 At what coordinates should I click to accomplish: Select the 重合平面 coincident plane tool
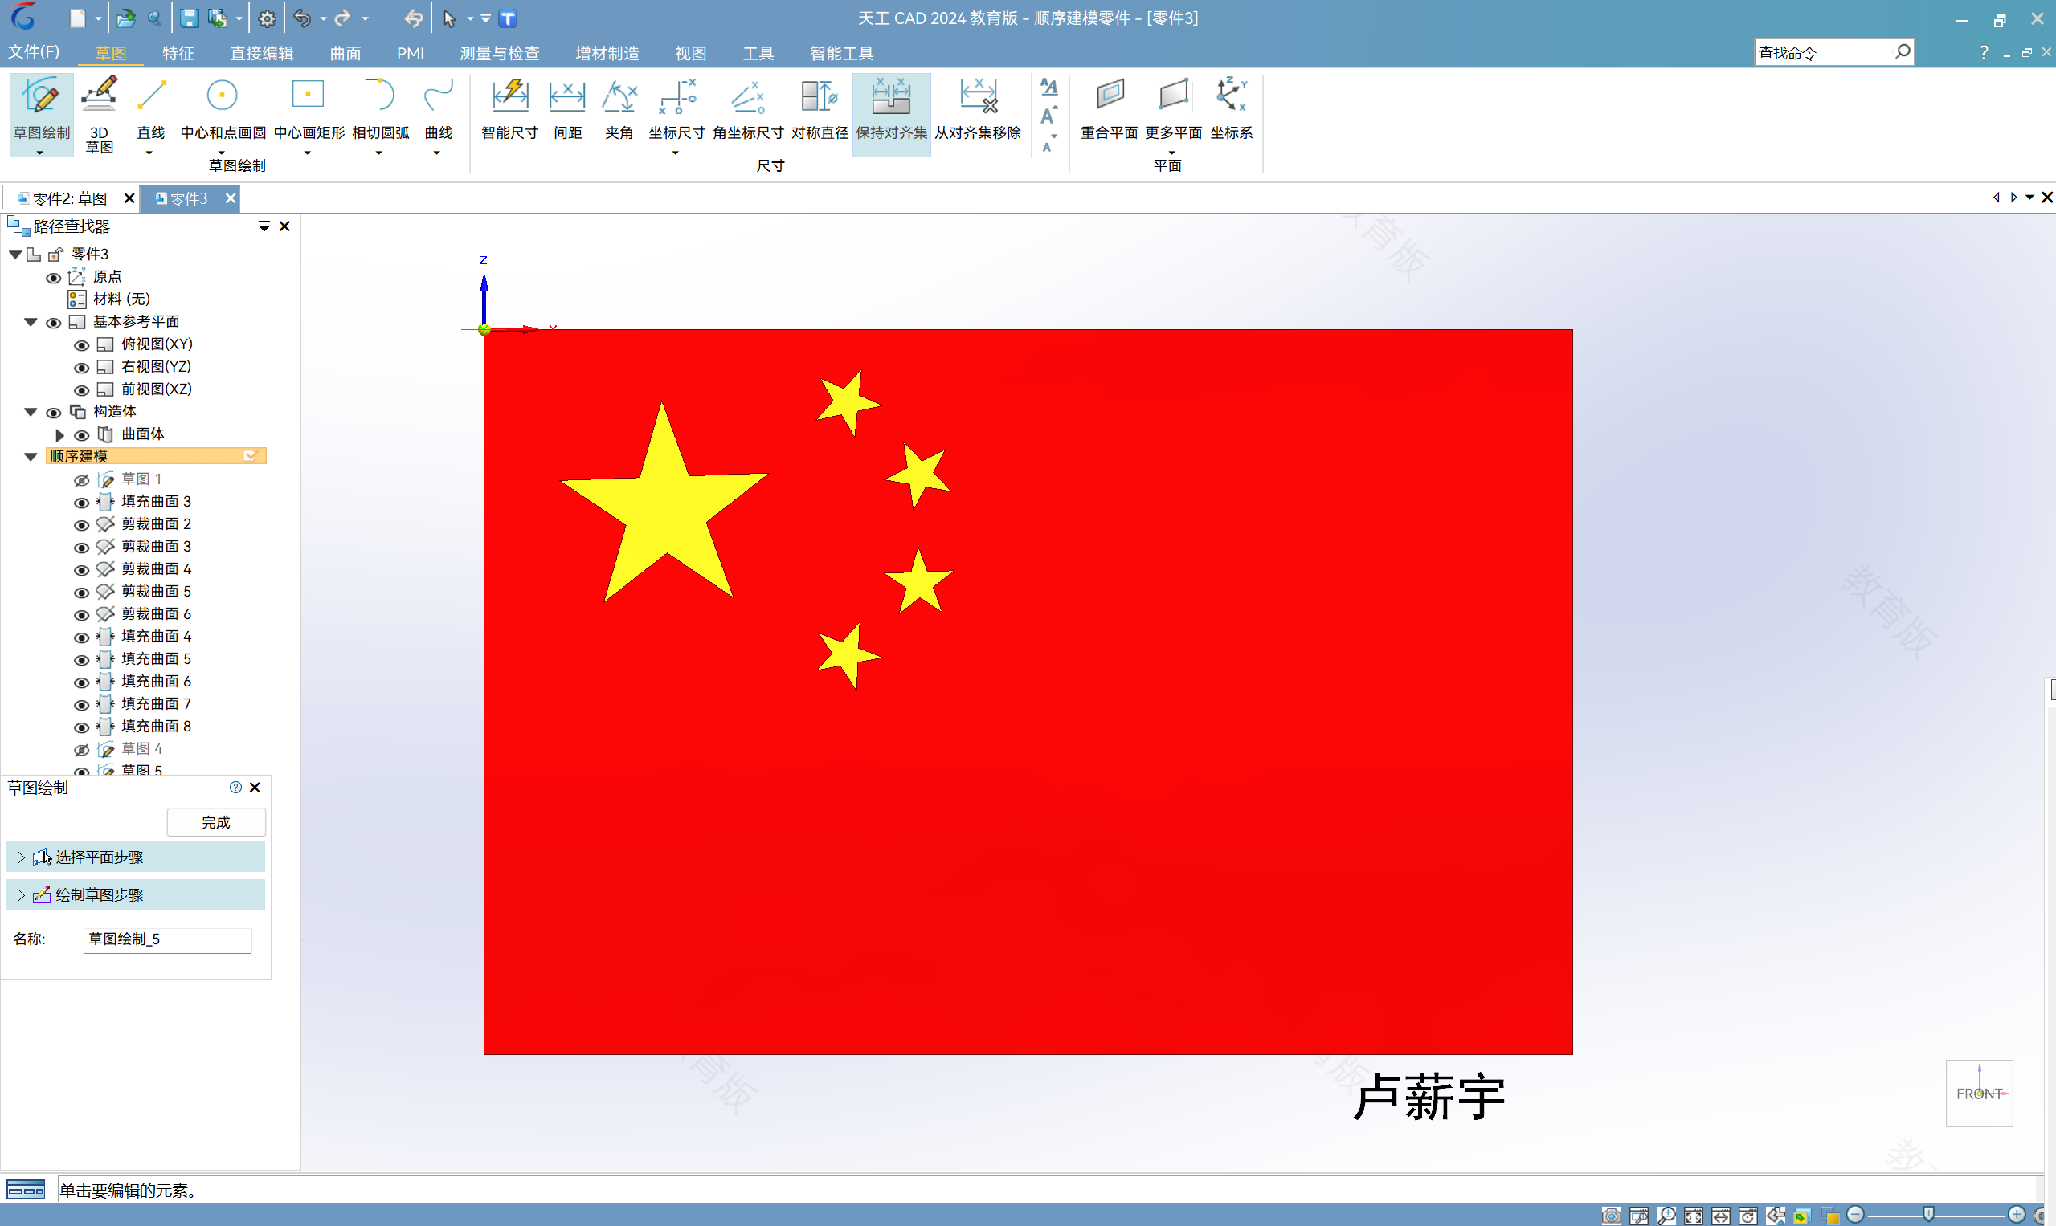(1109, 109)
